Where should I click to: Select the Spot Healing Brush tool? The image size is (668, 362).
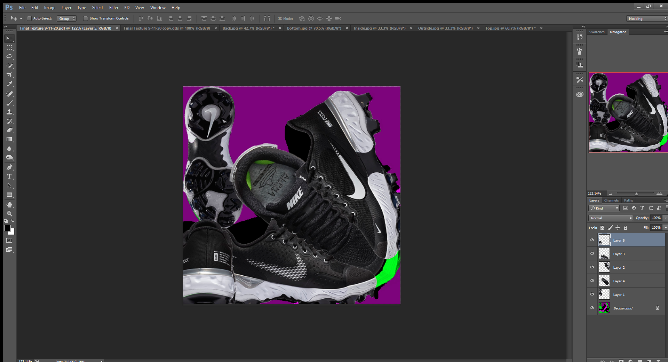click(x=9, y=94)
